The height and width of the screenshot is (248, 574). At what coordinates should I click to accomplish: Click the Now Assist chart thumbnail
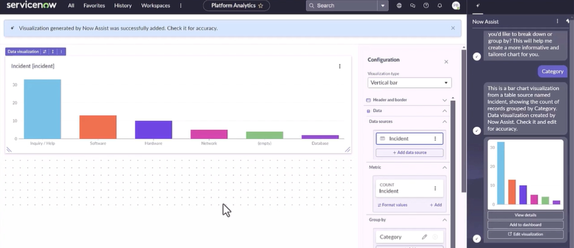coord(525,174)
